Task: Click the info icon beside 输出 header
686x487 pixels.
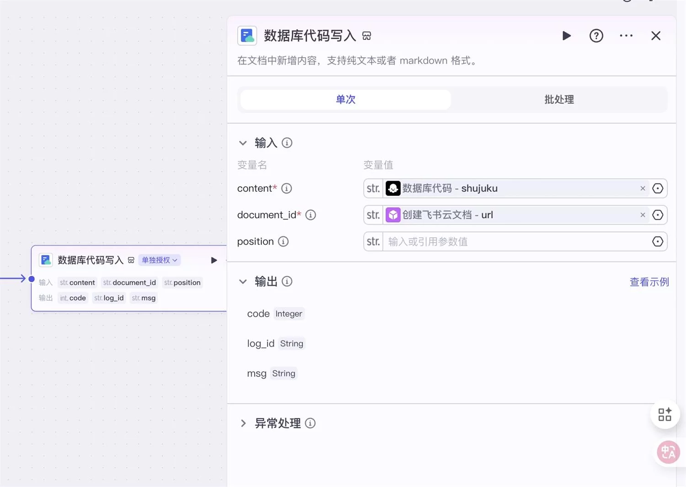Action: click(x=287, y=281)
